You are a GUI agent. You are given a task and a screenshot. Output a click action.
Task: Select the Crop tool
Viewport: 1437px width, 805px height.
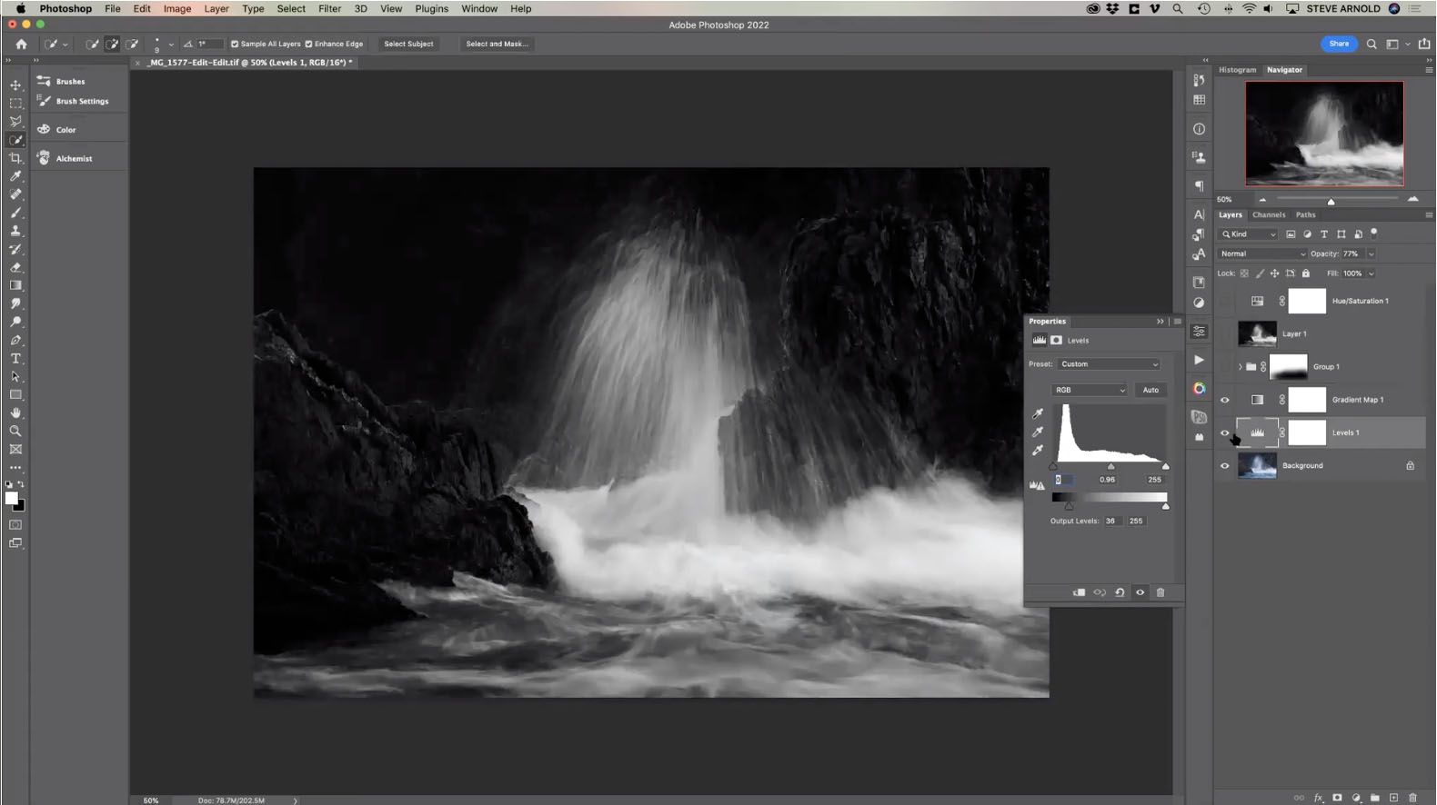(x=15, y=158)
